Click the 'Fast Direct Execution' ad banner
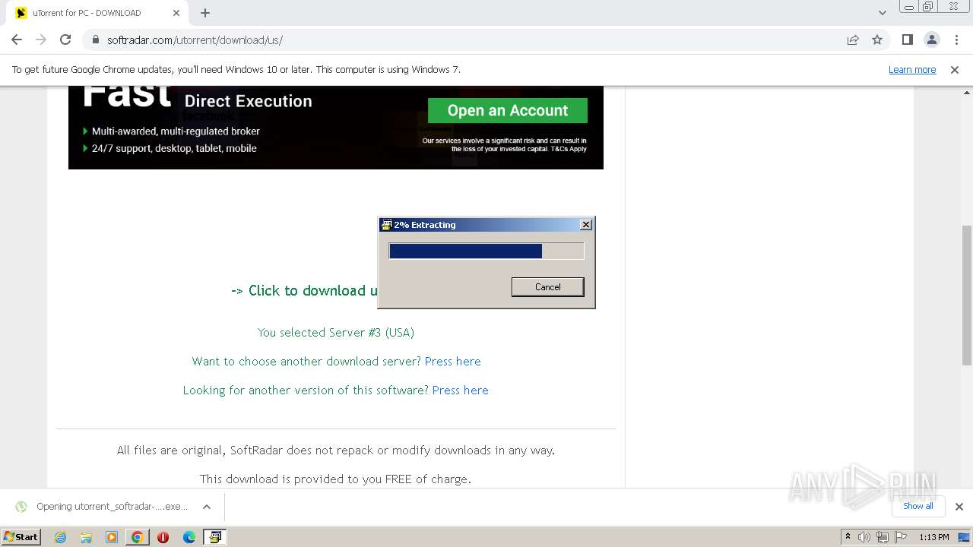The image size is (973, 547). pos(336,127)
